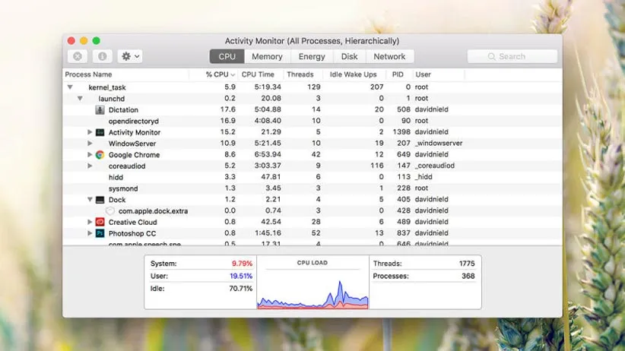
Task: Expand the Google Chrome process row
Action: point(90,154)
